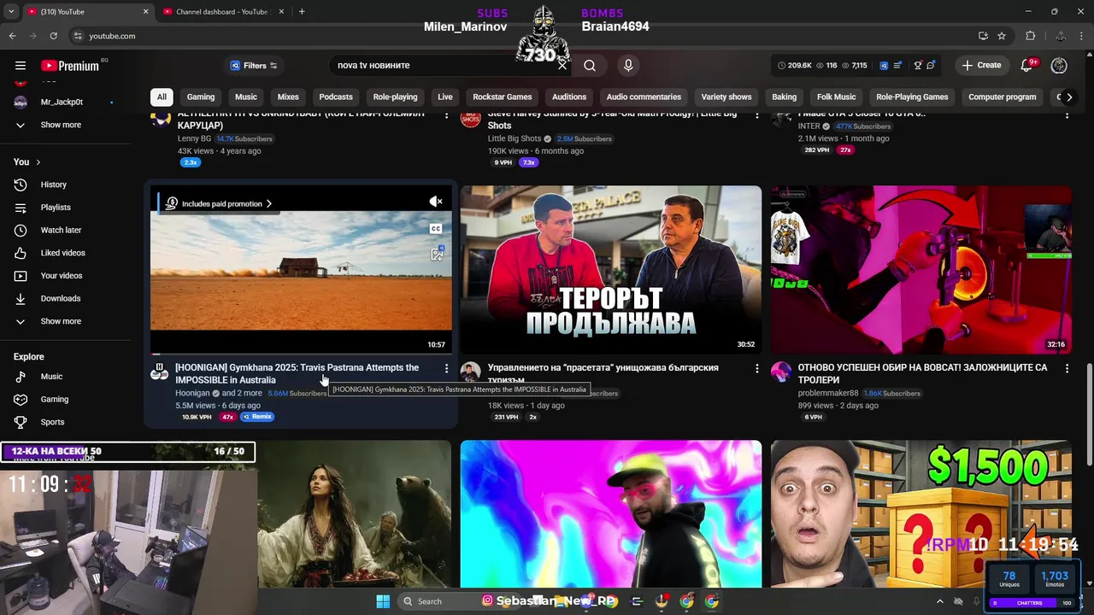Screen dimensions: 1094x615
Task: Click the Create button
Action: 981,65
